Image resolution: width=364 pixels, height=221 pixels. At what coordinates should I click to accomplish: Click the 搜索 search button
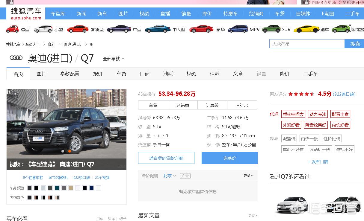pyautogui.click(x=355, y=44)
